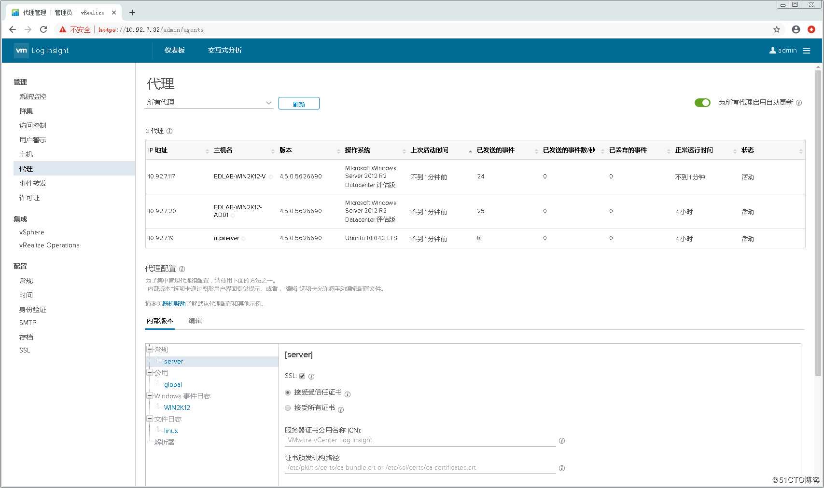Select the 解析器 tree item
Image resolution: width=824 pixels, height=488 pixels.
[x=164, y=442]
